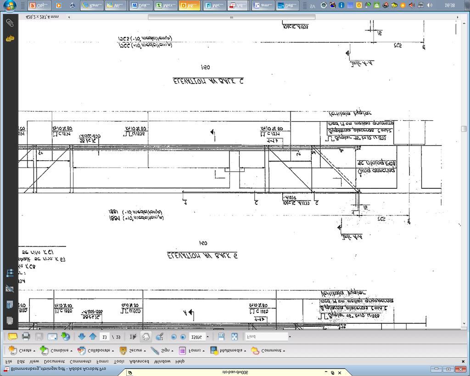Switch to the Word 'Dok...' taskbar button
Image resolution: width=470 pixels, height=376 pixels.
tap(141, 6)
